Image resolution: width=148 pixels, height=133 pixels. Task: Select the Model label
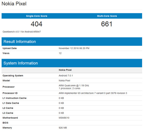coord(6,80)
